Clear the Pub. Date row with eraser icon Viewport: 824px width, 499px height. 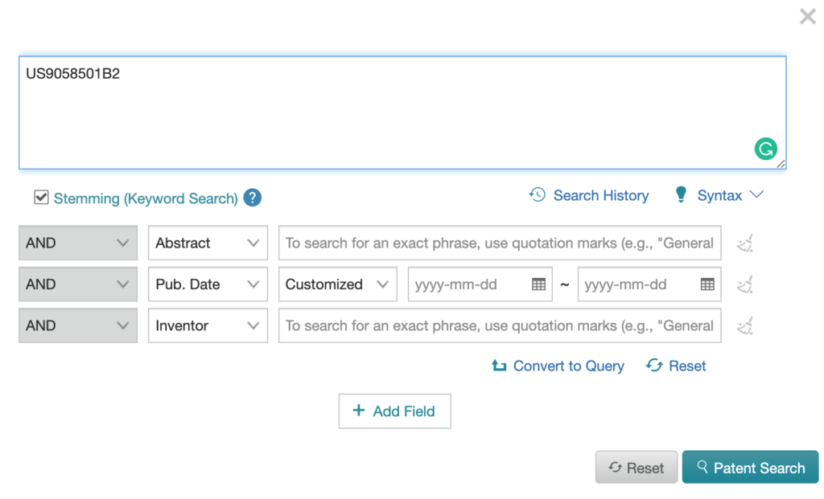click(745, 284)
